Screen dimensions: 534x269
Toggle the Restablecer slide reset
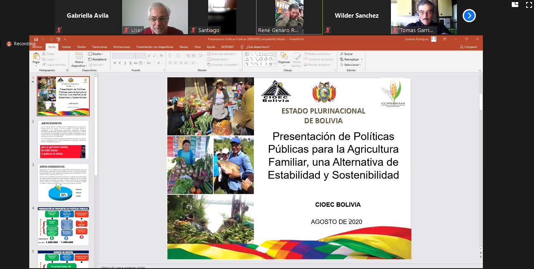click(x=97, y=59)
